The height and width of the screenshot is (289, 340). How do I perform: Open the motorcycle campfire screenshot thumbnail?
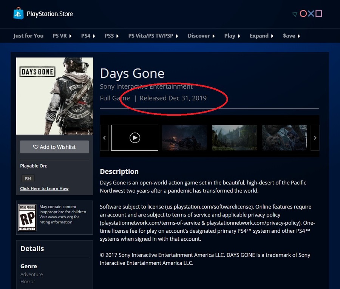tap(184, 138)
